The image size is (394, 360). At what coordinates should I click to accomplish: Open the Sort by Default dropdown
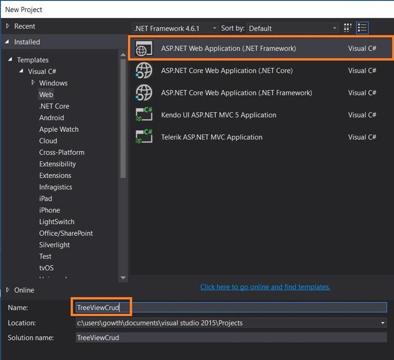click(x=293, y=29)
